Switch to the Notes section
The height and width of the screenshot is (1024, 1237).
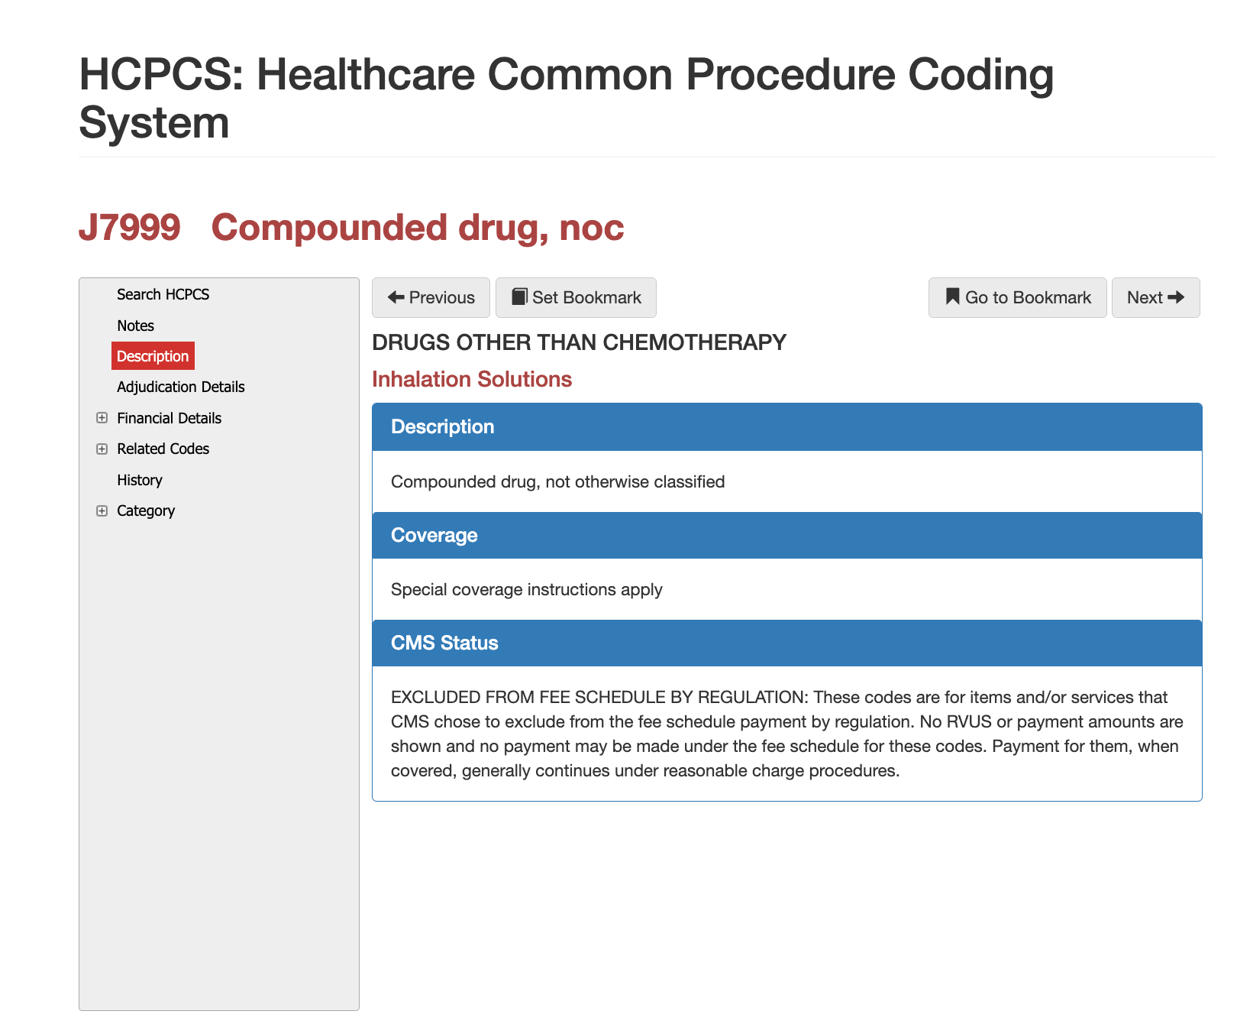(x=135, y=325)
